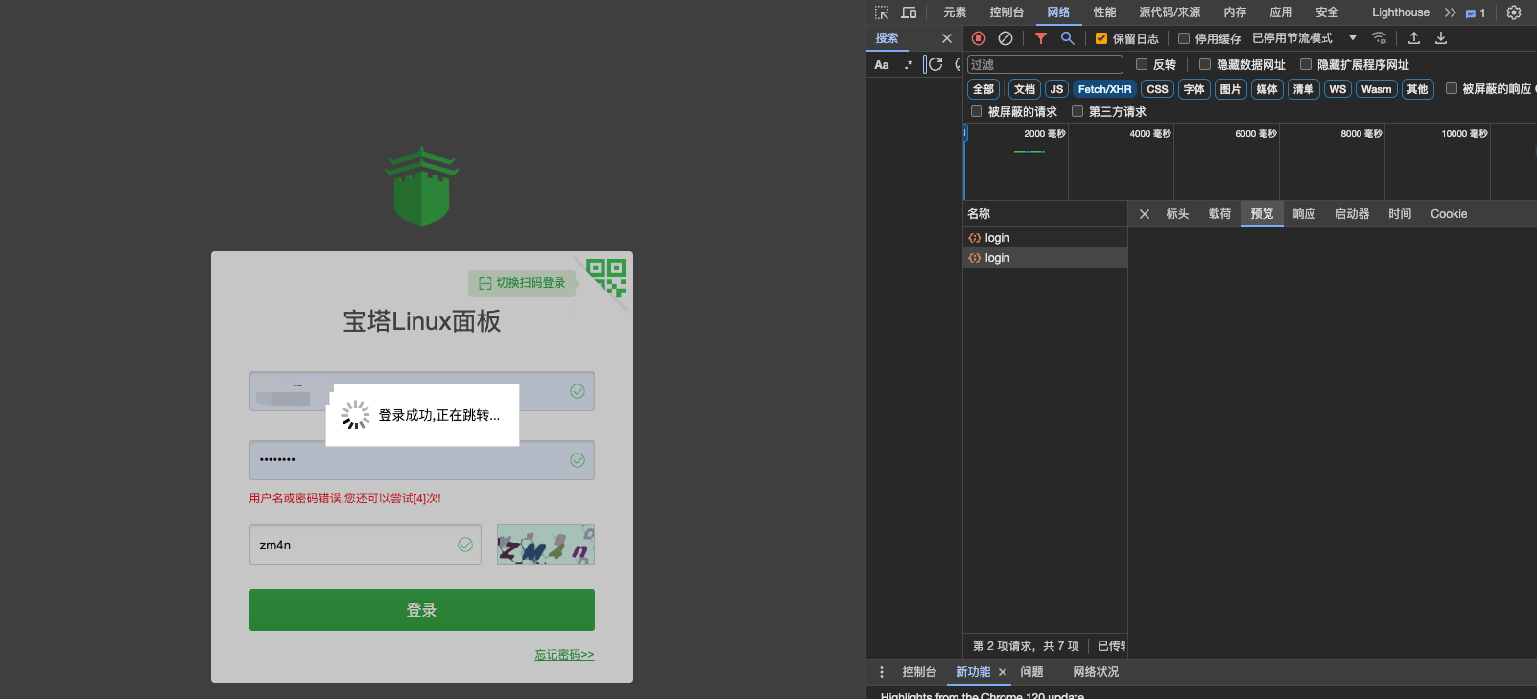Click the password input field
Viewport: 1537px width, 699px height.
[422, 460]
